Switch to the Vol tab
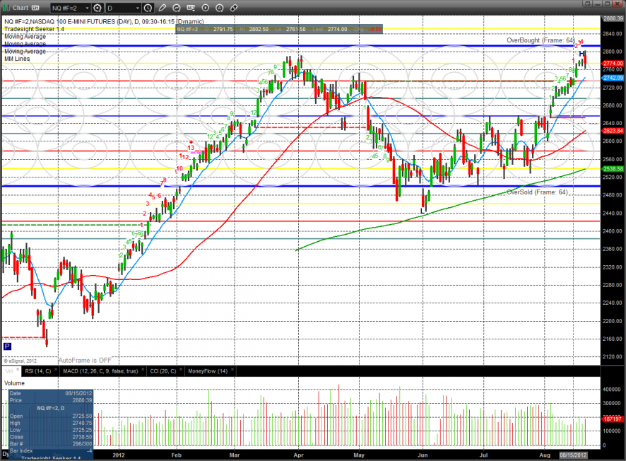 coord(8,371)
